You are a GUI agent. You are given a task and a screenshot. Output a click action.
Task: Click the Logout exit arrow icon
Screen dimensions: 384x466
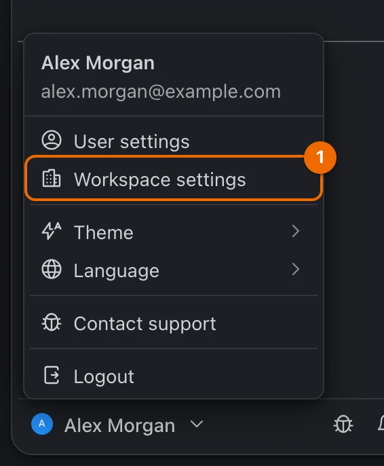point(52,375)
